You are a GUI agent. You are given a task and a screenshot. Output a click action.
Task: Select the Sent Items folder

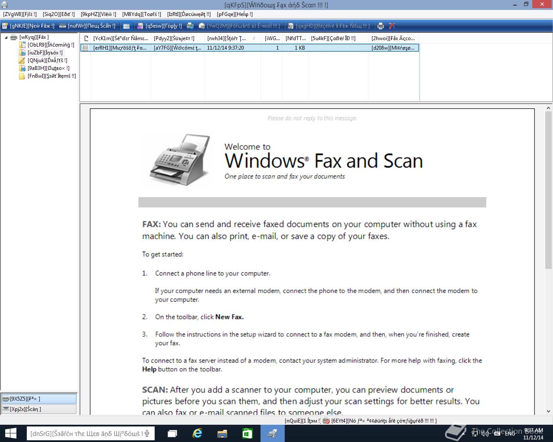pyautogui.click(x=52, y=76)
